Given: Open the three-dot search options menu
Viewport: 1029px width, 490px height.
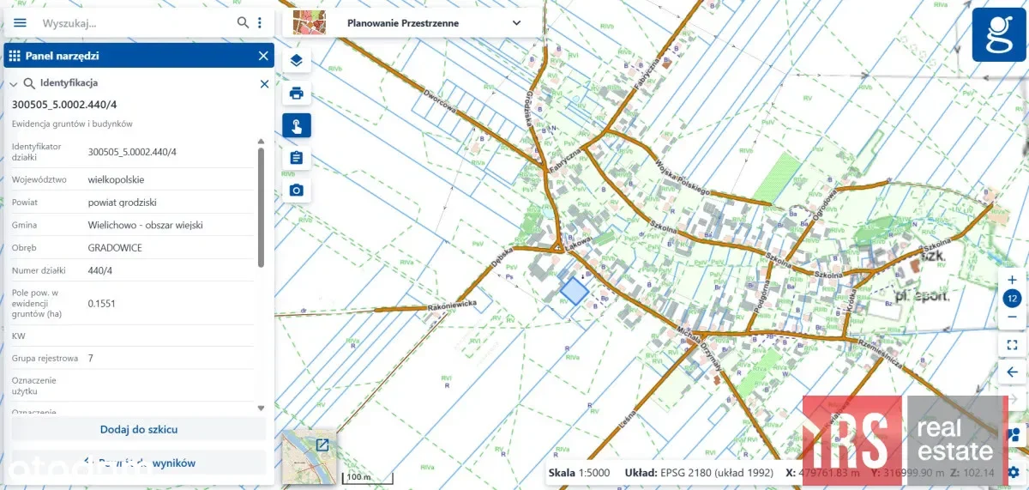Looking at the screenshot, I should (260, 23).
